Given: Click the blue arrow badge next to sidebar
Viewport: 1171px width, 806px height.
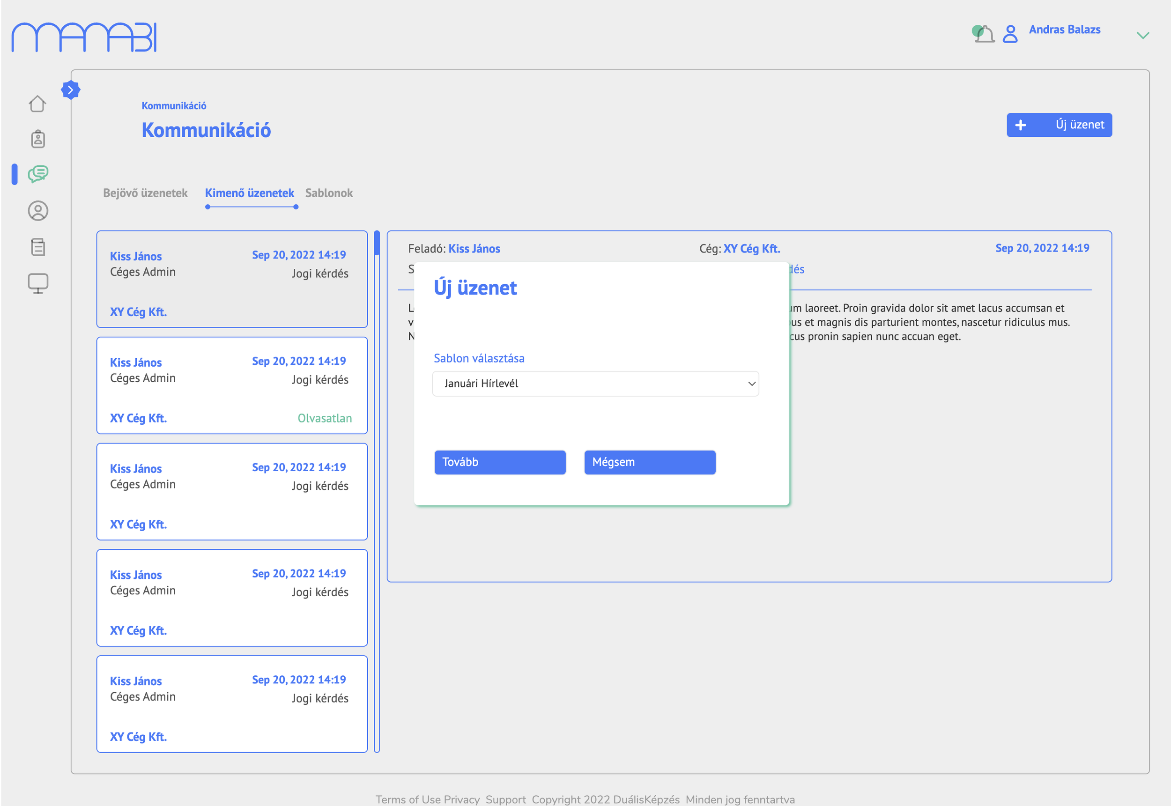Looking at the screenshot, I should (x=71, y=89).
